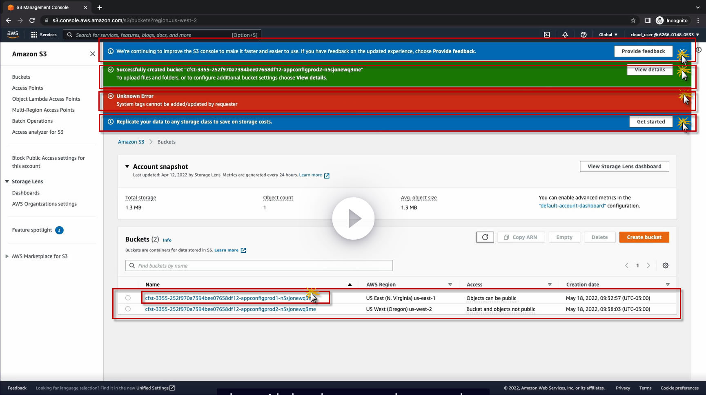Reload the page in the browser
This screenshot has width=706, height=395.
point(32,20)
